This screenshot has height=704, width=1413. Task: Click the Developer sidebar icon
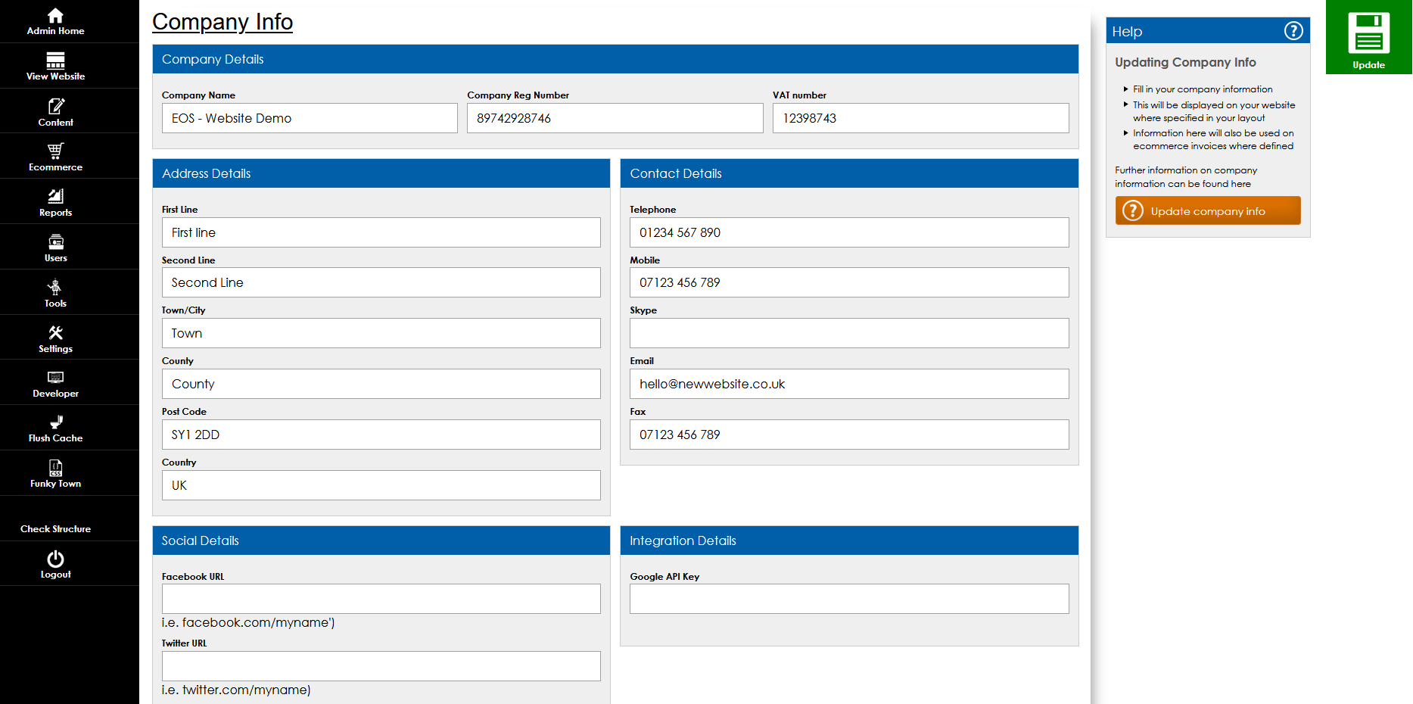(55, 377)
